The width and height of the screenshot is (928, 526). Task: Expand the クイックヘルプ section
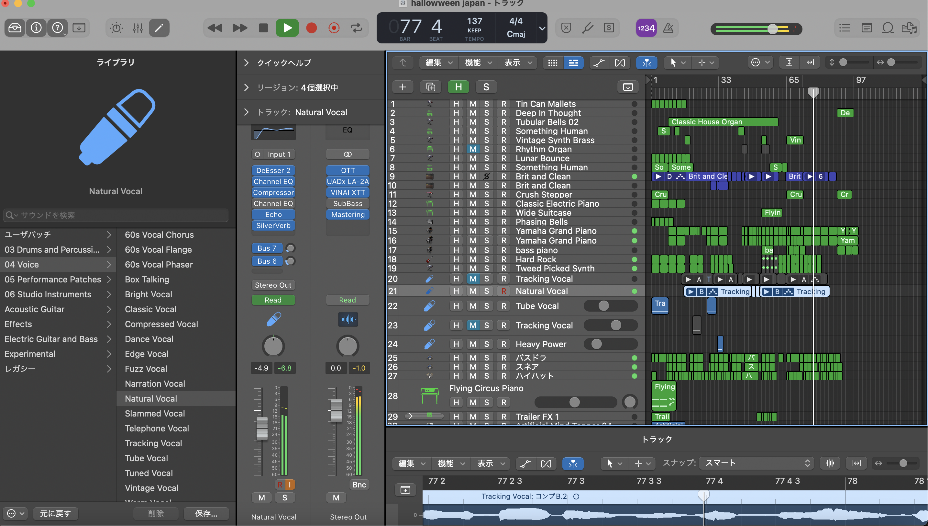click(247, 63)
